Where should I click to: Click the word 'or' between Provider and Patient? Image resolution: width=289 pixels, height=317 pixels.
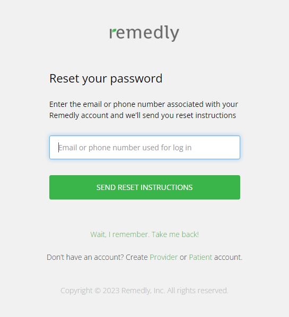183,257
